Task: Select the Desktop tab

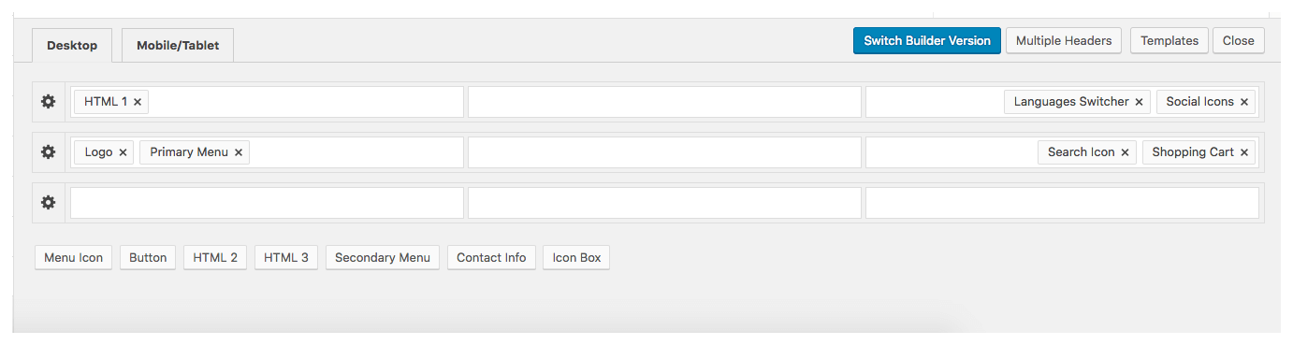Action: pyautogui.click(x=72, y=45)
